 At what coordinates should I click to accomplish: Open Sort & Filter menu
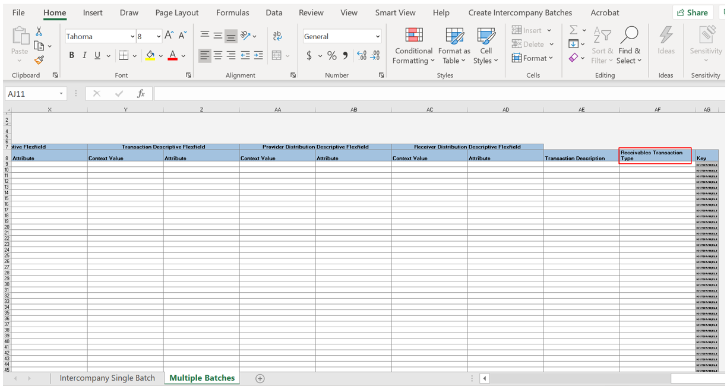[x=602, y=46]
